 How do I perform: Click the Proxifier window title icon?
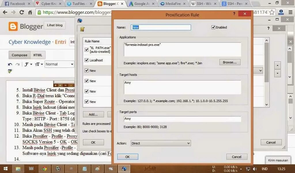pyautogui.click(x=80, y=20)
